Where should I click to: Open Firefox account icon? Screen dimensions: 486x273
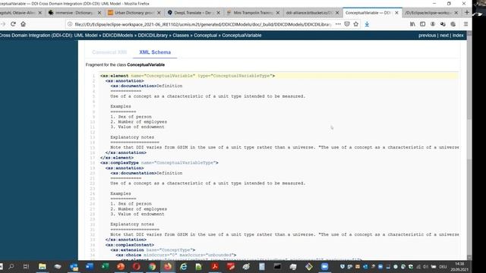(433, 24)
